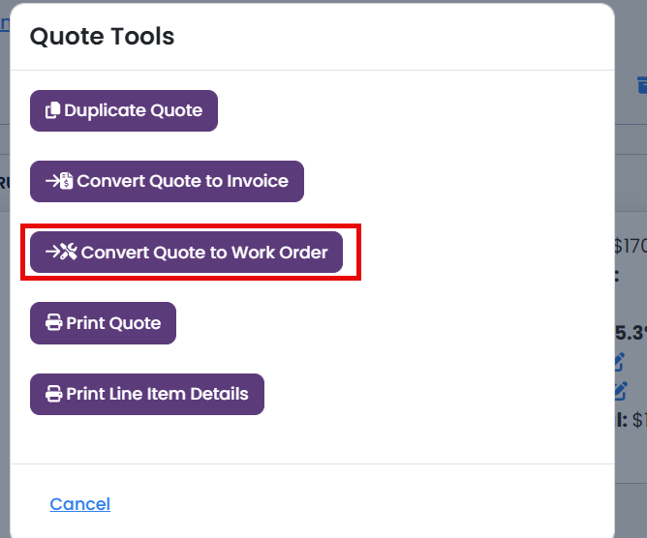Click the printer icon on Print Line Item Details

point(53,394)
